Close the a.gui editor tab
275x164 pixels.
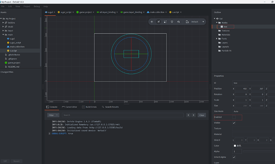[55, 13]
